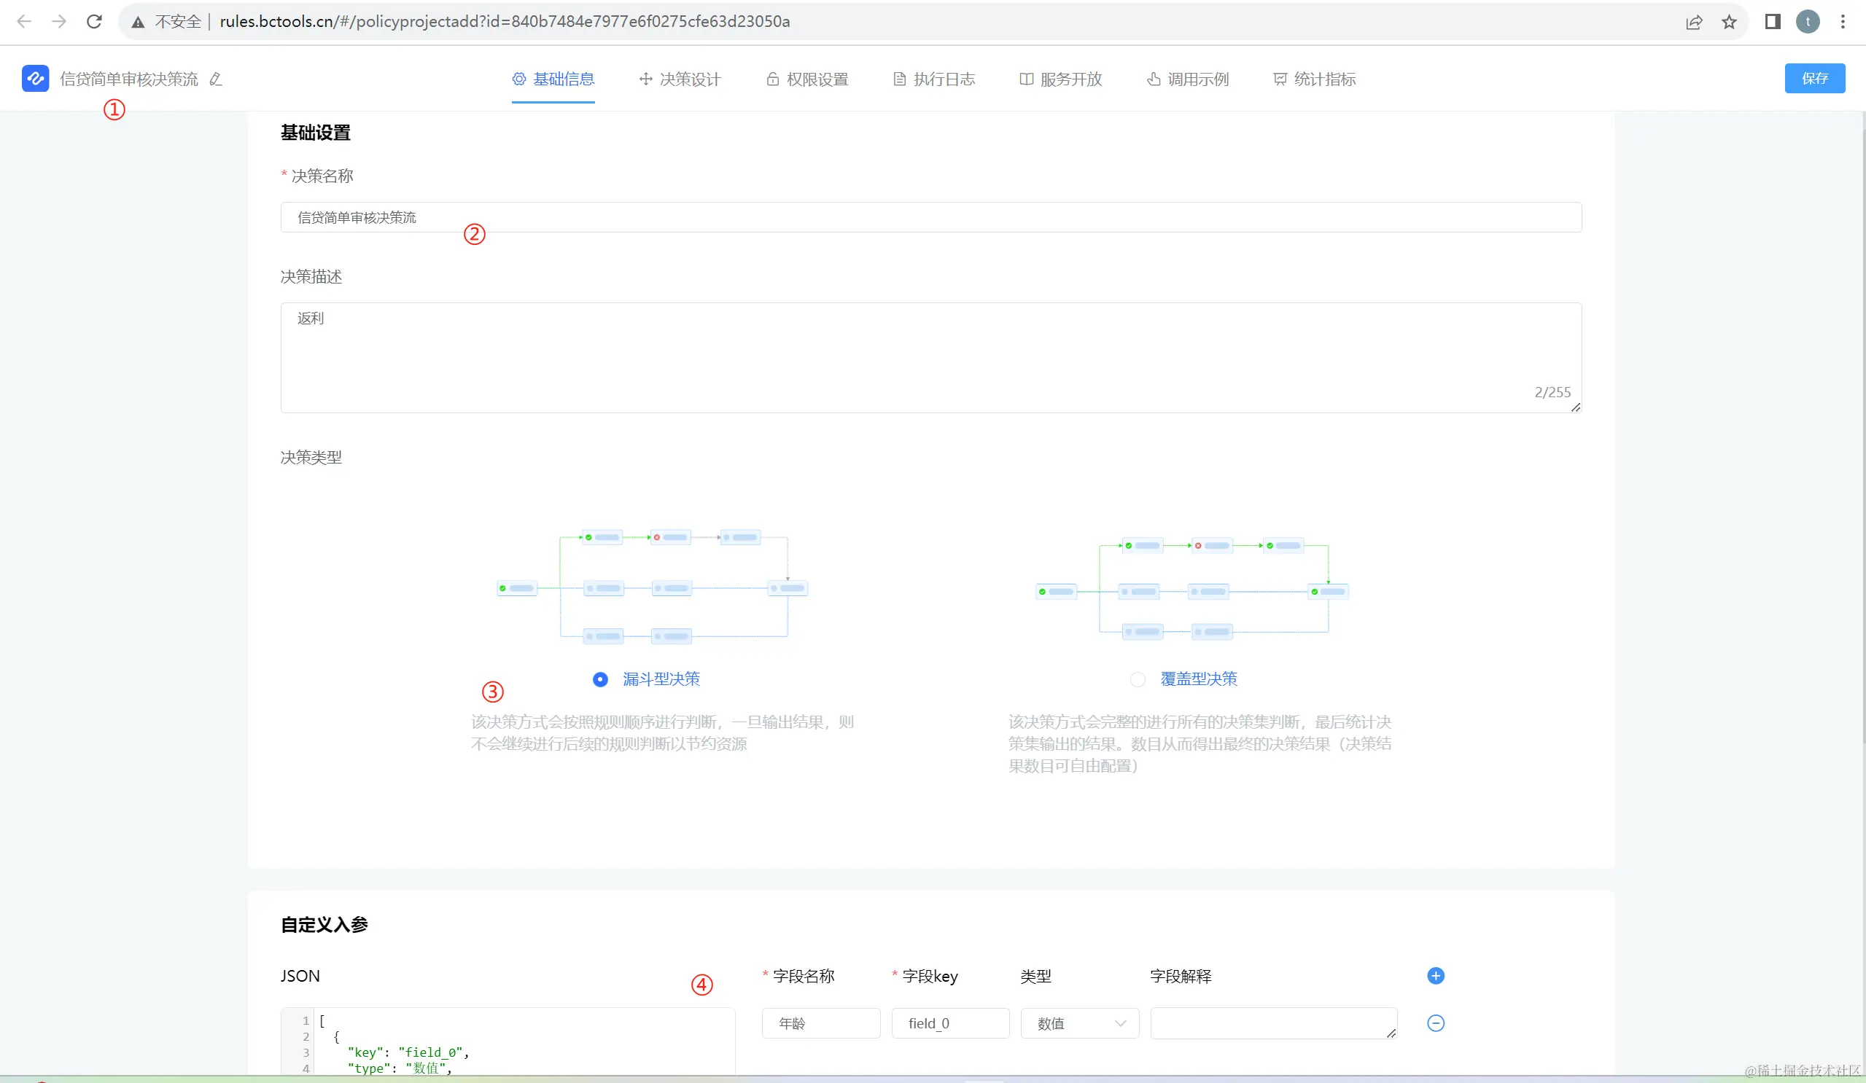Toggle the browser side panel icon

click(x=1773, y=21)
